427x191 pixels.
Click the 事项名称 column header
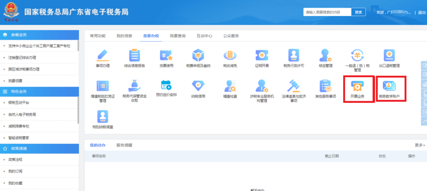[99, 156]
